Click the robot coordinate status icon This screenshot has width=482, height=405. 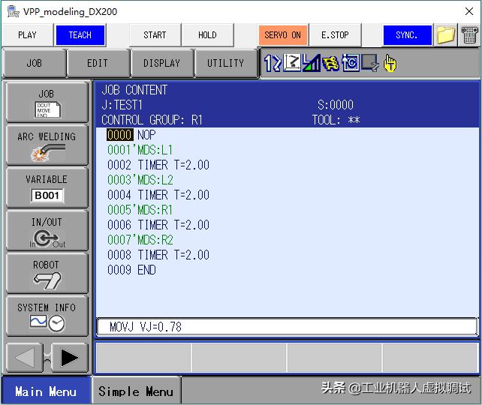pos(292,63)
